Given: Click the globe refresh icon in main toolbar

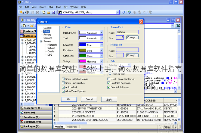Looking at the screenshot, I should pyautogui.click(x=129, y=12).
